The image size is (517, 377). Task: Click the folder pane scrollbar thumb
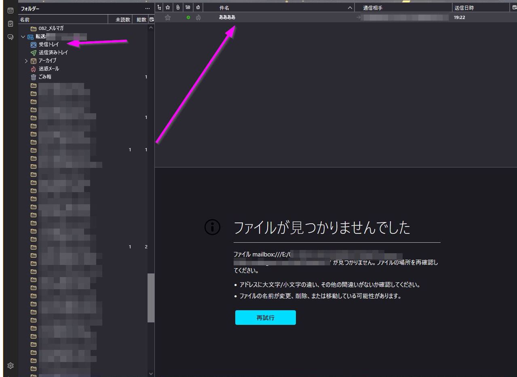151,298
